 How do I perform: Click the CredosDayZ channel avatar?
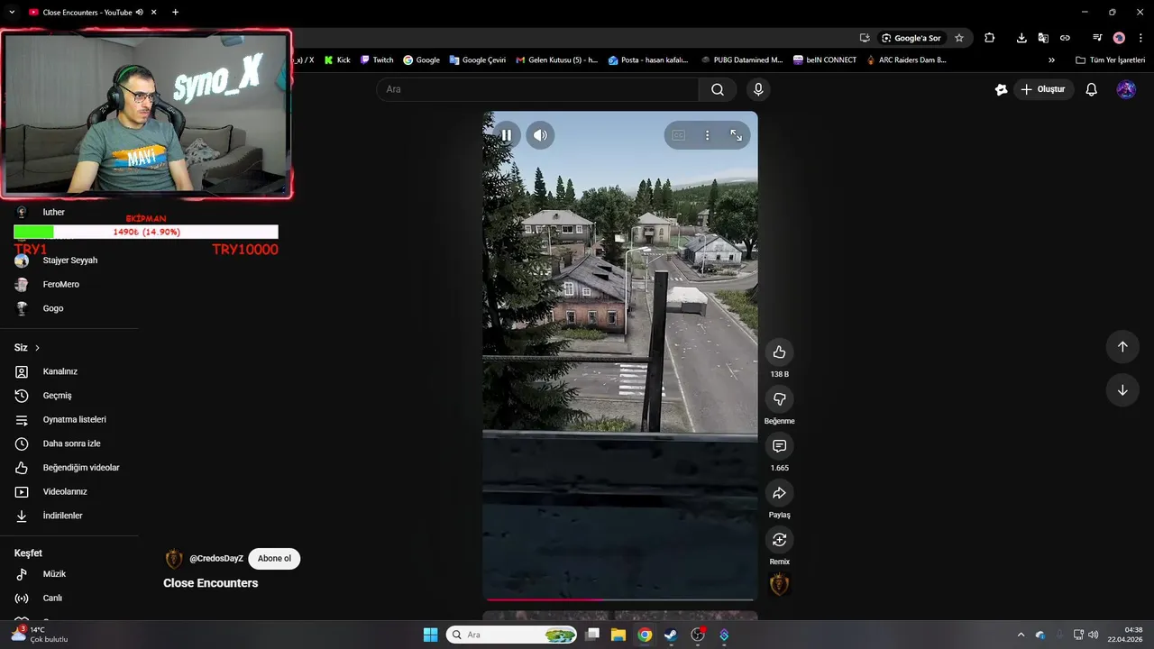(174, 559)
